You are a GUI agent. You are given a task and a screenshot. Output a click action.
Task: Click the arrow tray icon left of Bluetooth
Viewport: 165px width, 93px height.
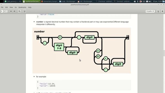point(135,1)
